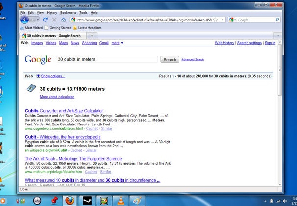
Task: Bookmark this page with the star icon
Action: pyautogui.click(x=215, y=20)
